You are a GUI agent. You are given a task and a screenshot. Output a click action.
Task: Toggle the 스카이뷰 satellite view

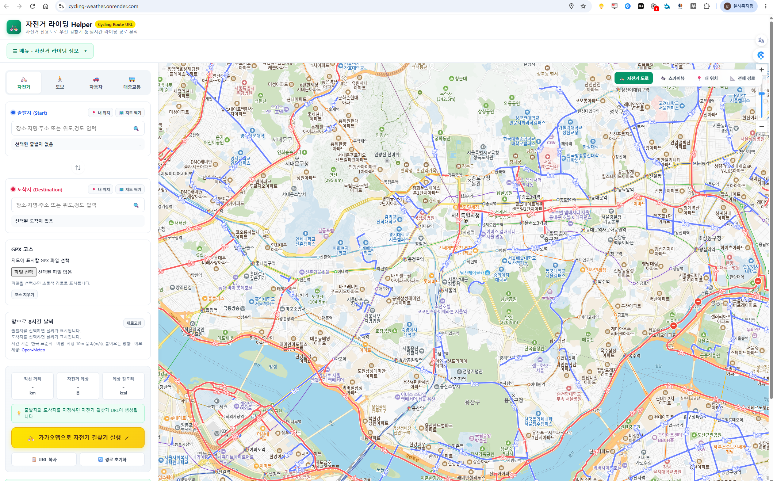673,79
